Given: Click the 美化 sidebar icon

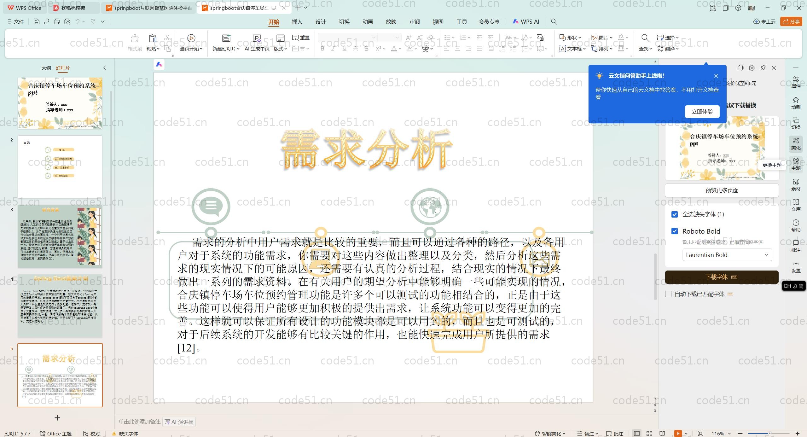Looking at the screenshot, I should [796, 143].
